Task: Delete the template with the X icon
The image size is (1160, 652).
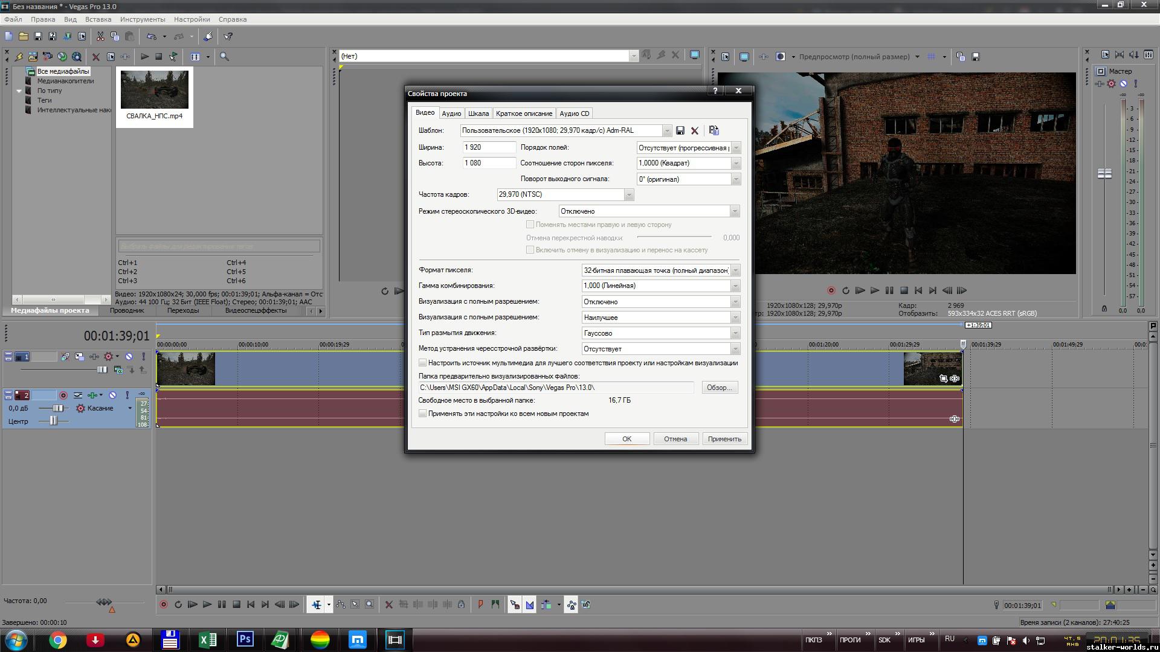Action: [x=695, y=130]
